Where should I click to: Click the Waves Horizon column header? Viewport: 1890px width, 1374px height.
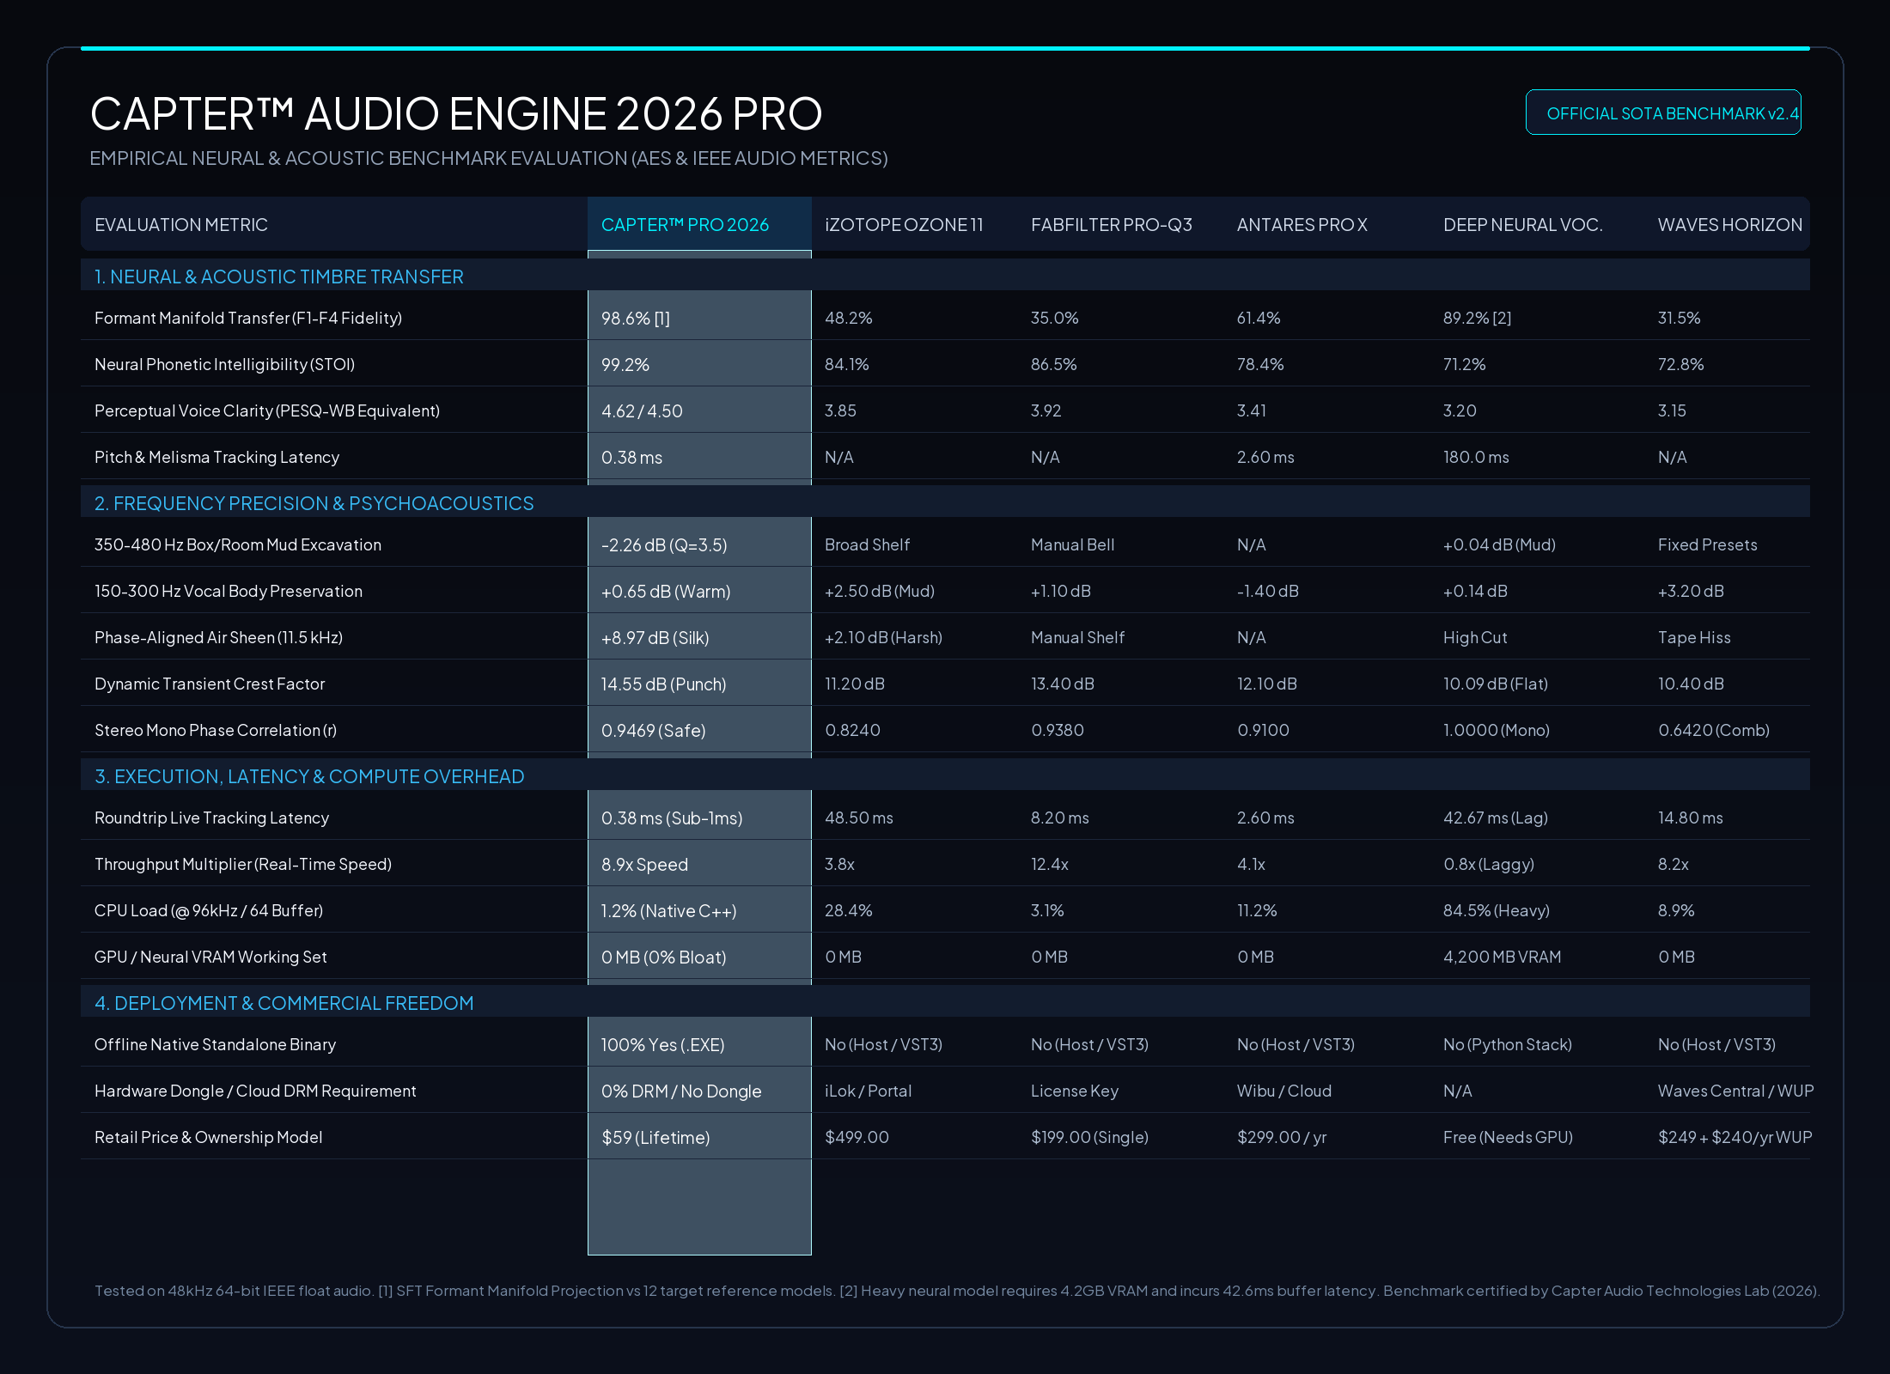pyautogui.click(x=1730, y=225)
